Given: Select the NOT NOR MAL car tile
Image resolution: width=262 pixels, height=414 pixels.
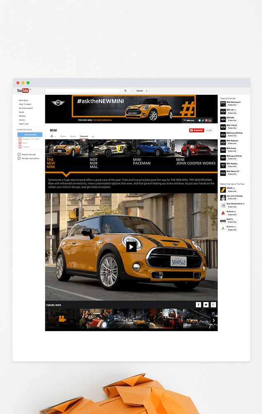Looking at the screenshot, I should tap(110, 154).
